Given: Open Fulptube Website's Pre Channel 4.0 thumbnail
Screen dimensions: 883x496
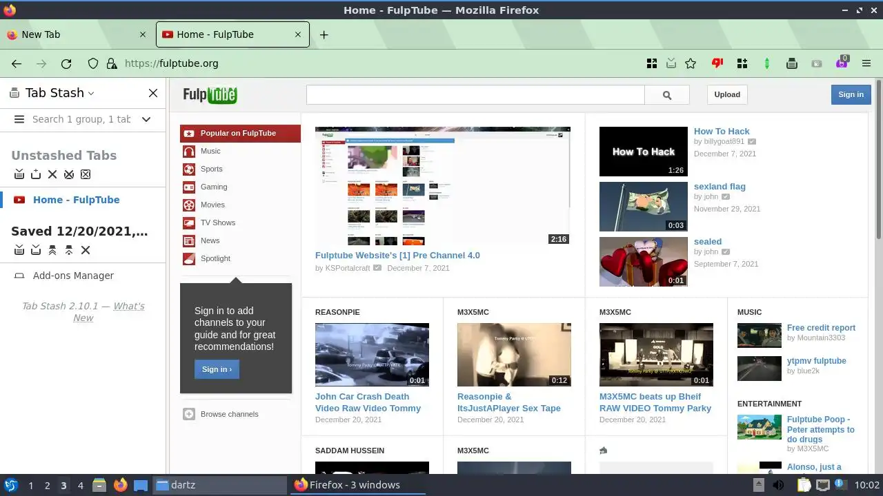Looking at the screenshot, I should pos(443,186).
